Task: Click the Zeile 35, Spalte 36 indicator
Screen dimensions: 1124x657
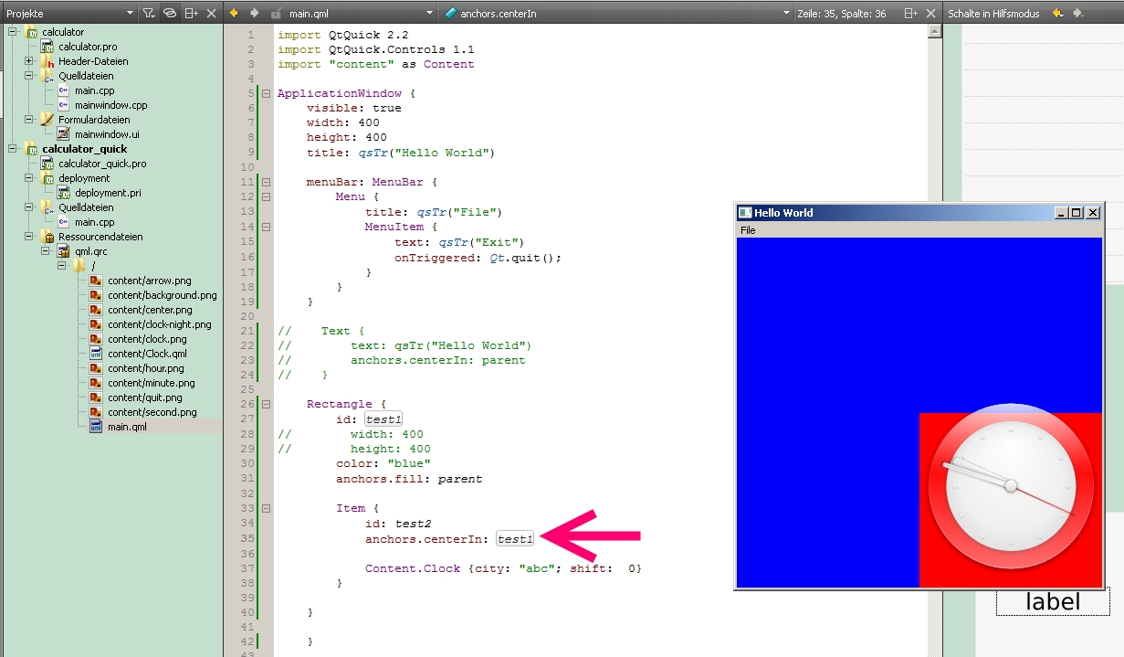Action: [x=841, y=13]
